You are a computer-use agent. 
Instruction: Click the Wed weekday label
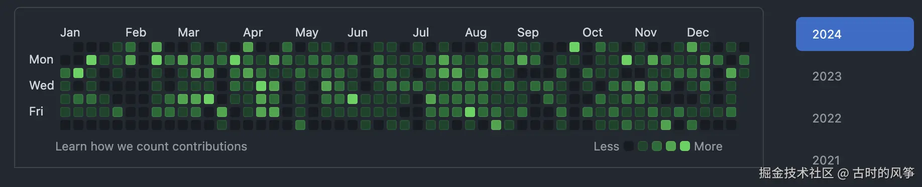(x=42, y=85)
